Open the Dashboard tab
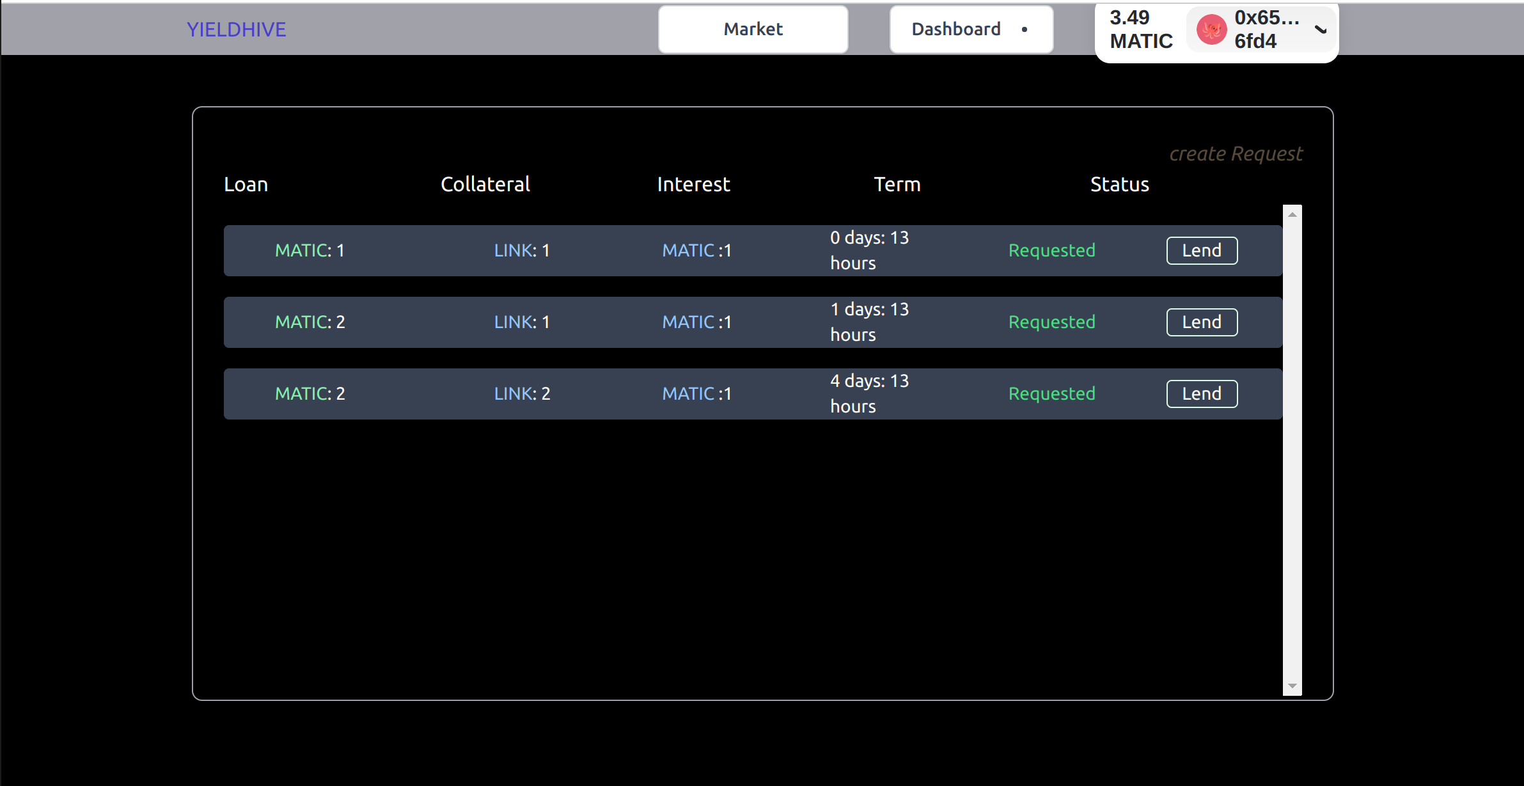1524x786 pixels. point(956,29)
